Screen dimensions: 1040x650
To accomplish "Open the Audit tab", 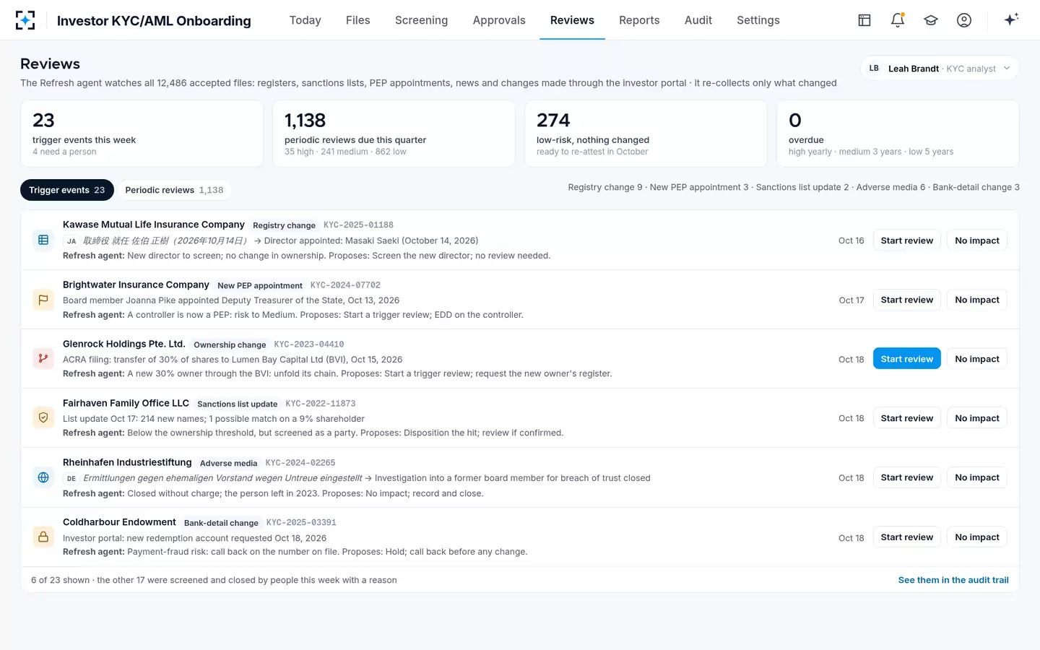I will [698, 20].
